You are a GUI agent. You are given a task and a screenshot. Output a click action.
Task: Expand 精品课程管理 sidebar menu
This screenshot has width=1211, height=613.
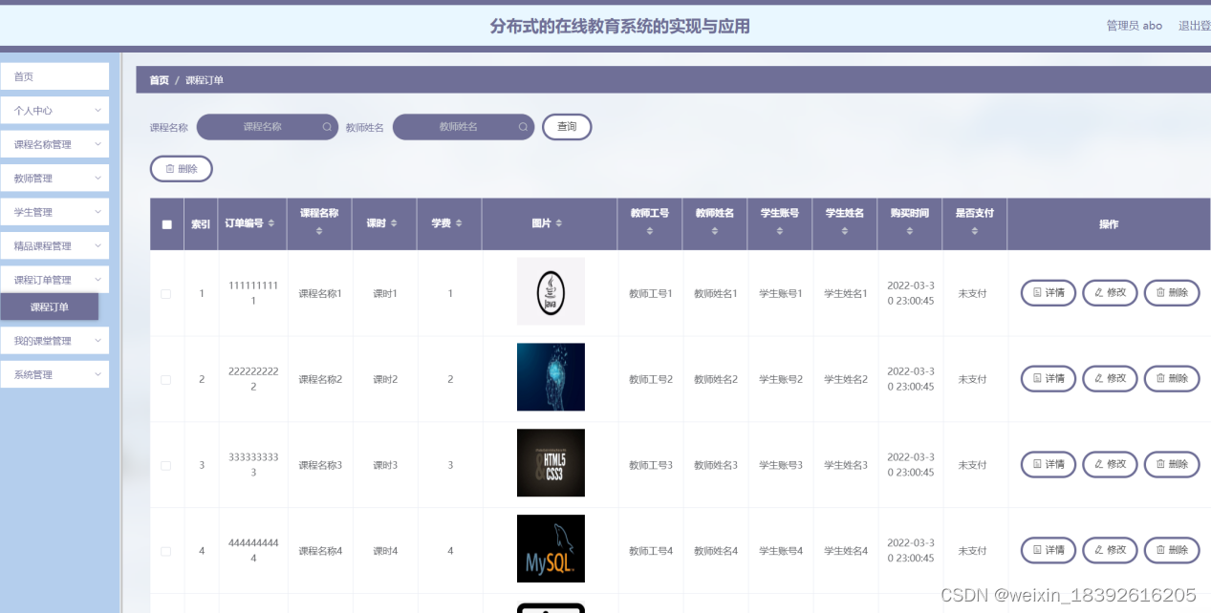(x=54, y=245)
